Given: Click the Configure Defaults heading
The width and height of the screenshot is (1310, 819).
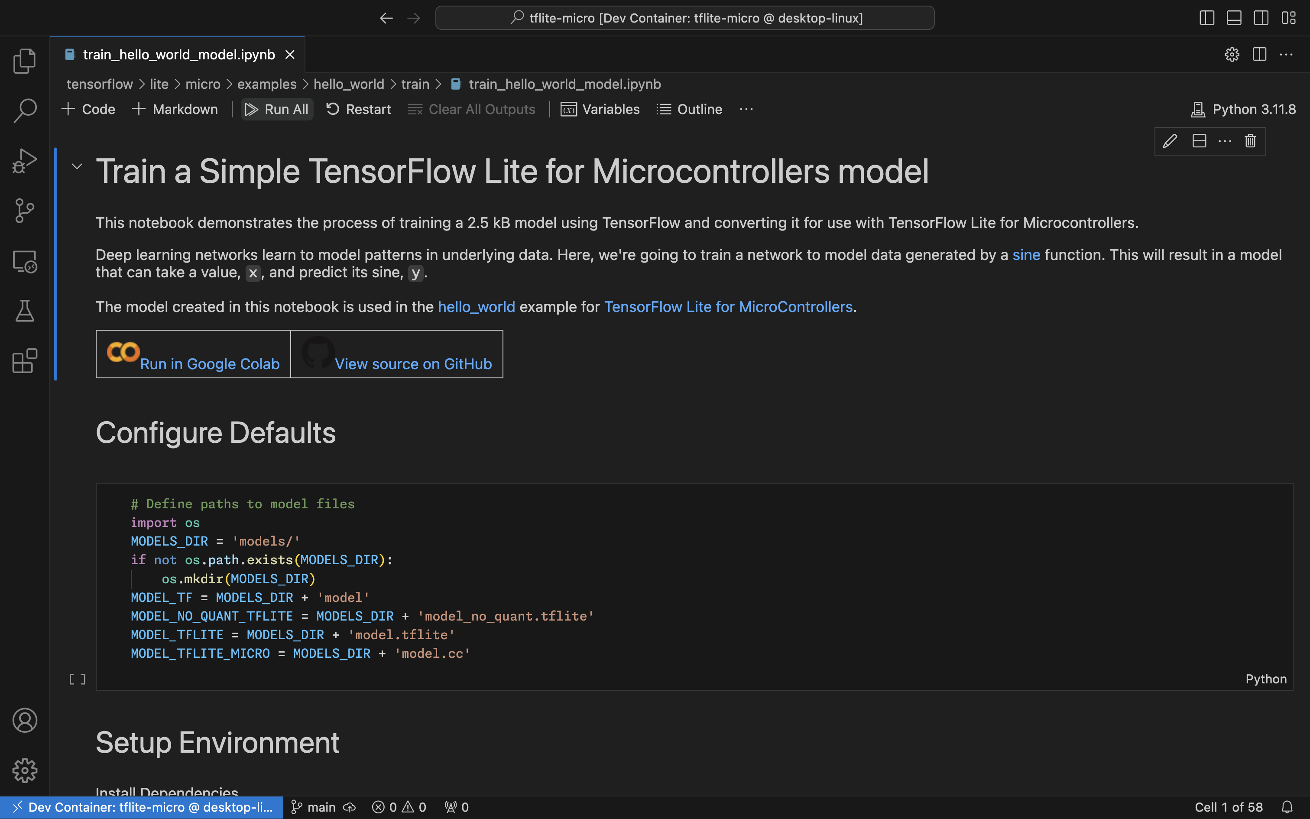Looking at the screenshot, I should click(x=215, y=433).
